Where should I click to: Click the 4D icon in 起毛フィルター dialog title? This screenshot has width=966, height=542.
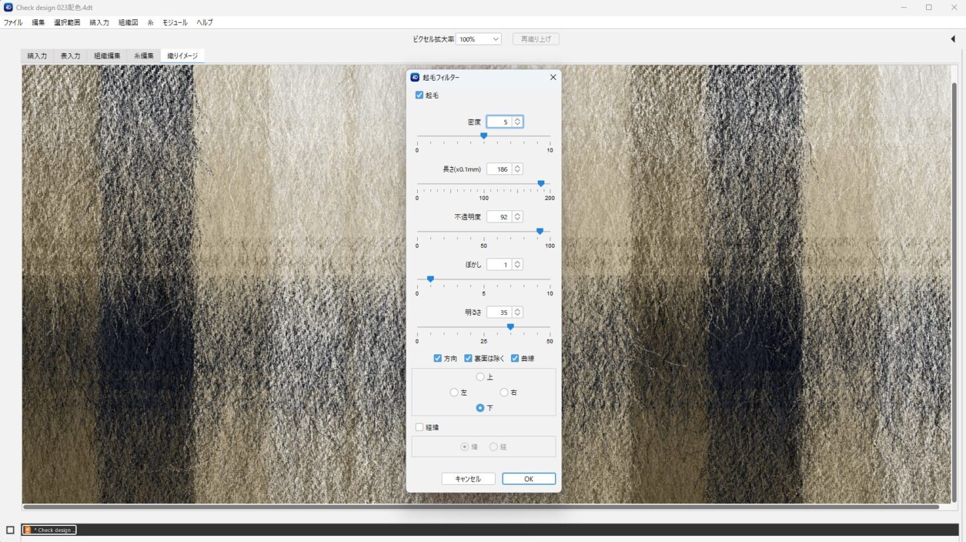[x=414, y=77]
